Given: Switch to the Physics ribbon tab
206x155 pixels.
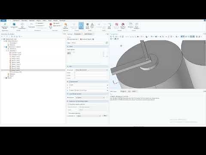Looking at the screenshot, I should pyautogui.click(x=39, y=21).
